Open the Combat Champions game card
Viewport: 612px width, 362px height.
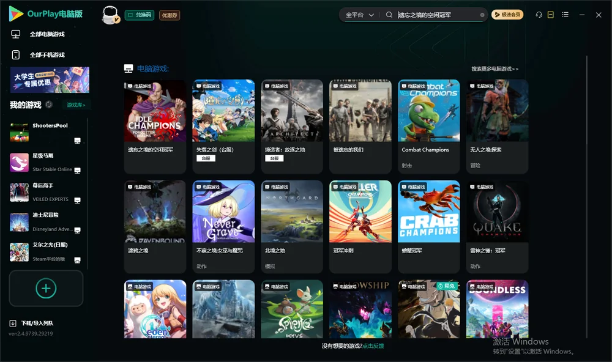pyautogui.click(x=428, y=127)
